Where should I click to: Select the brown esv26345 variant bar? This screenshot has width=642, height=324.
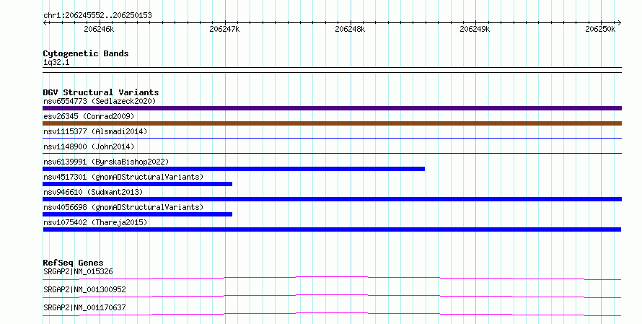tap(332, 123)
